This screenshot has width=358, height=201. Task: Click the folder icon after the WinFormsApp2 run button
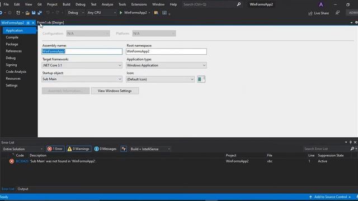[x=156, y=13]
